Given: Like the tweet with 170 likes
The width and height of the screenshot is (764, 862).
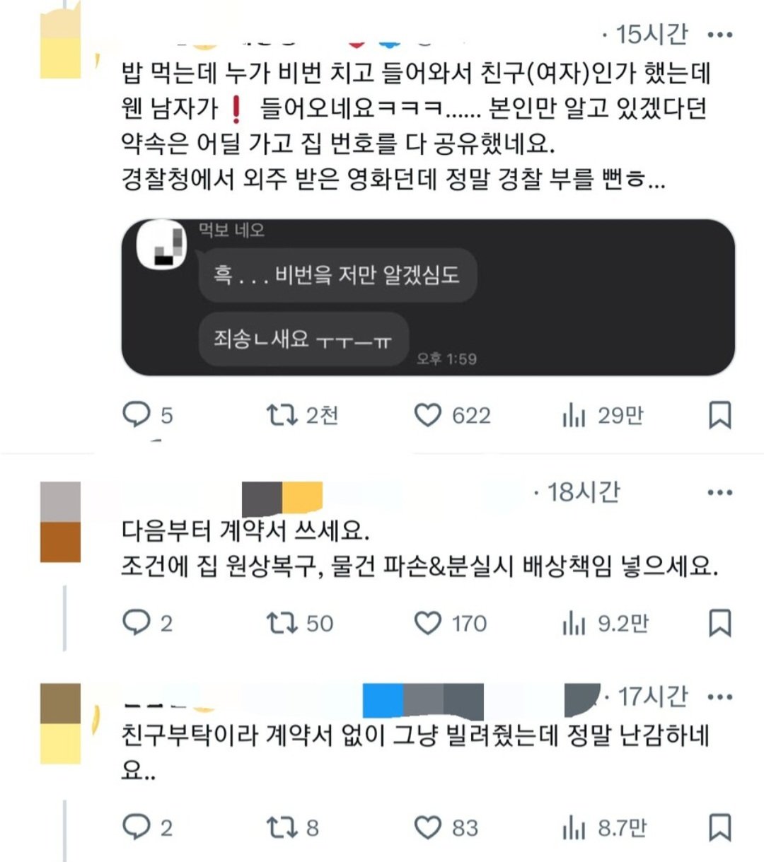Looking at the screenshot, I should [451, 623].
